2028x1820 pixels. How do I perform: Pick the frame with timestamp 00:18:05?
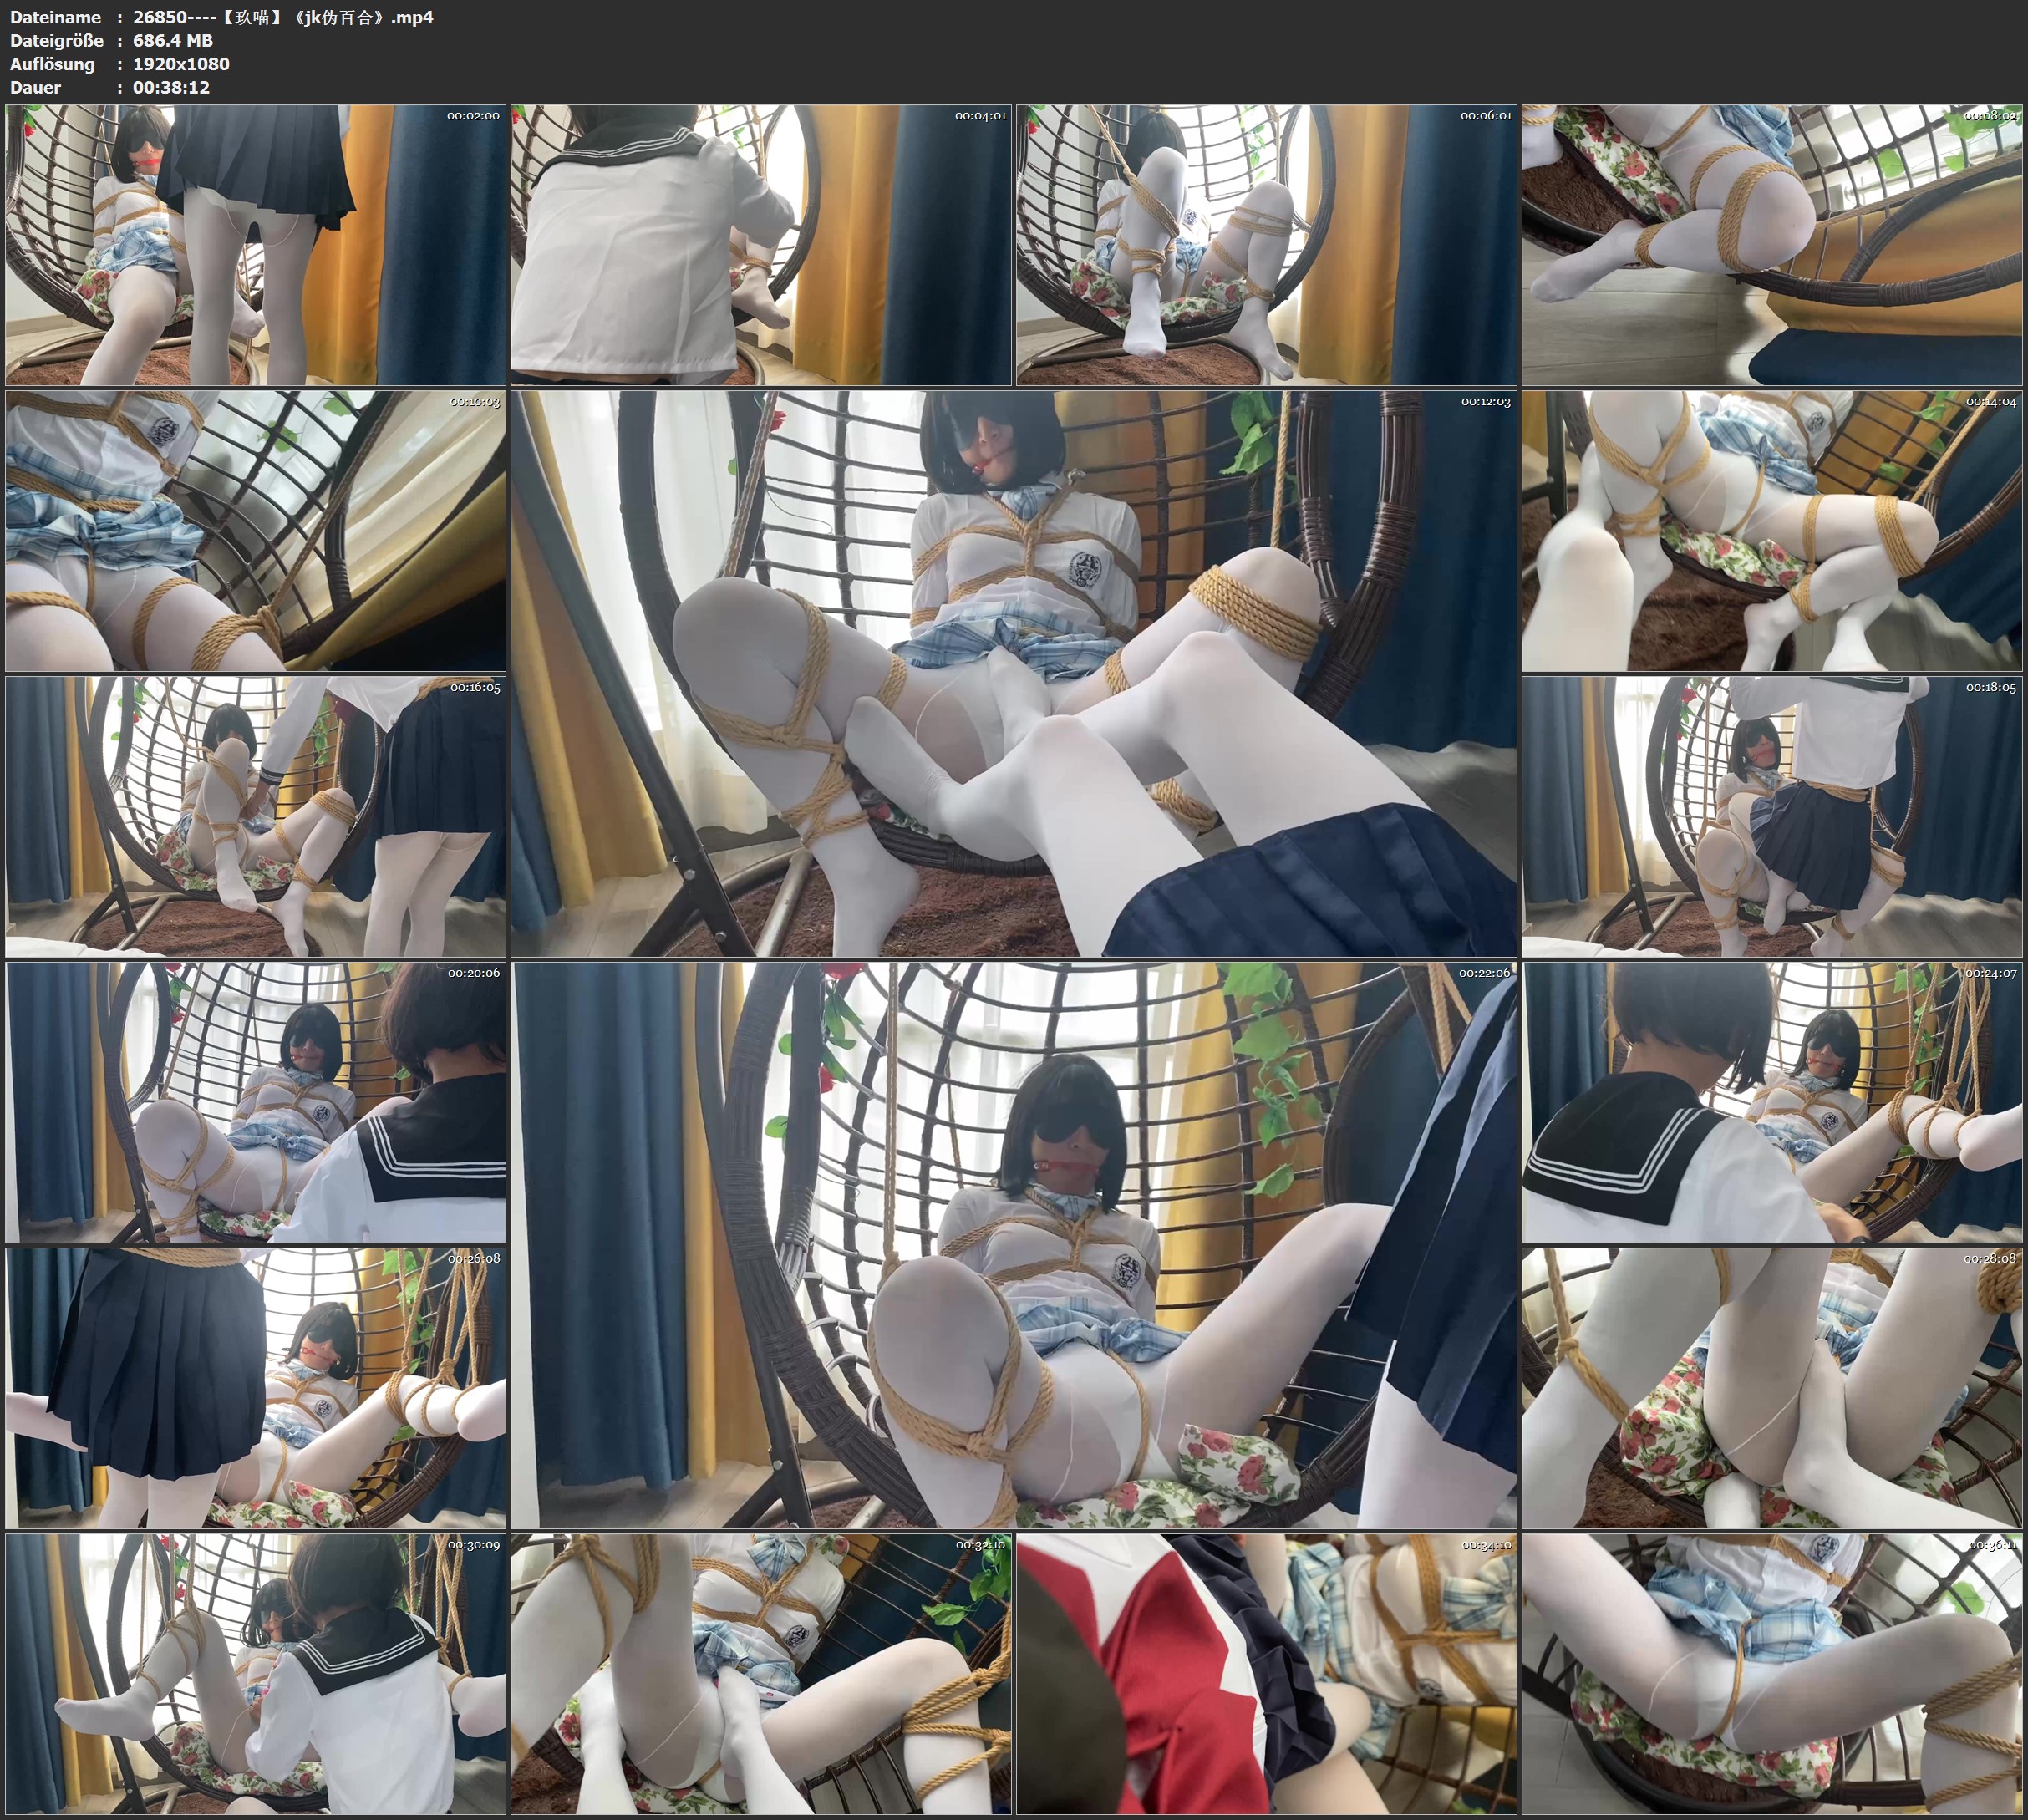point(1773,817)
